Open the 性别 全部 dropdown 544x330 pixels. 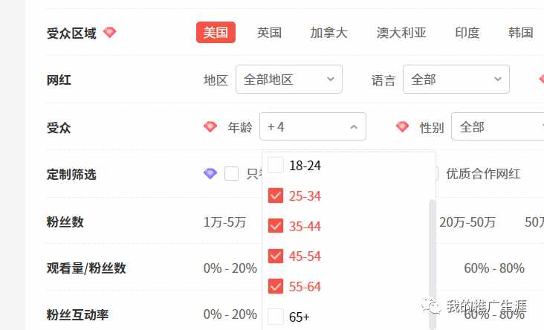point(498,126)
